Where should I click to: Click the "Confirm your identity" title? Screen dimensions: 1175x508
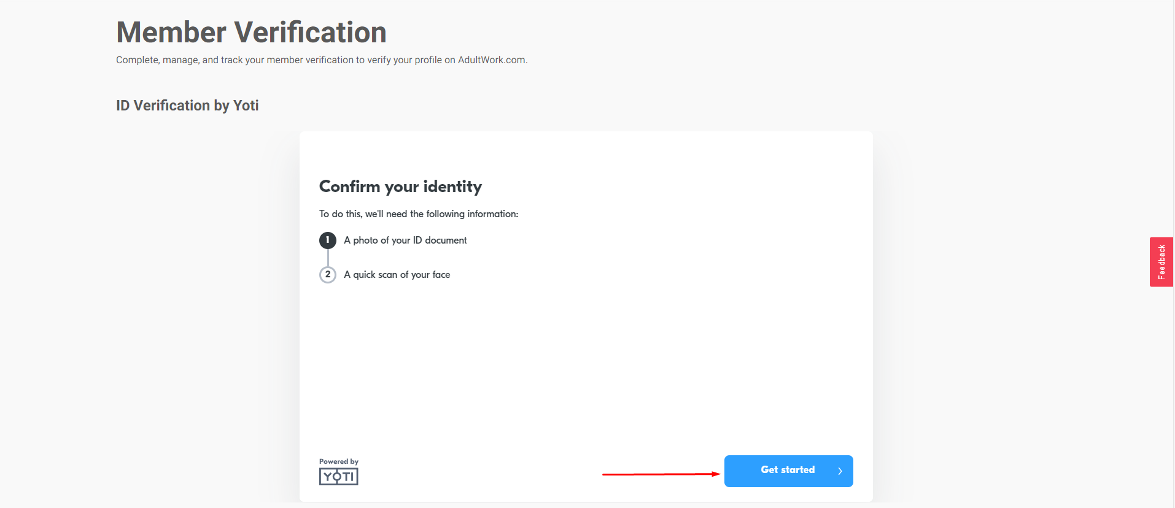(x=401, y=187)
